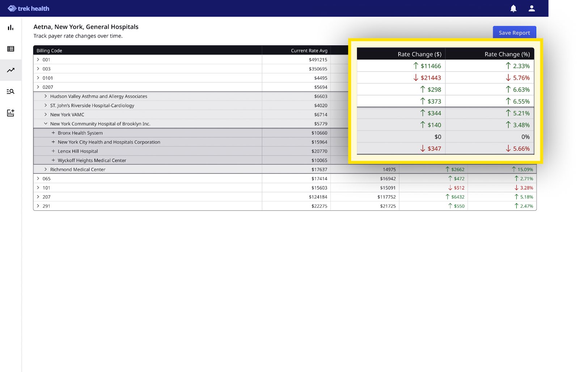Select the $347 rate decrease value
Screen dimensions: 579x372
[431, 149]
